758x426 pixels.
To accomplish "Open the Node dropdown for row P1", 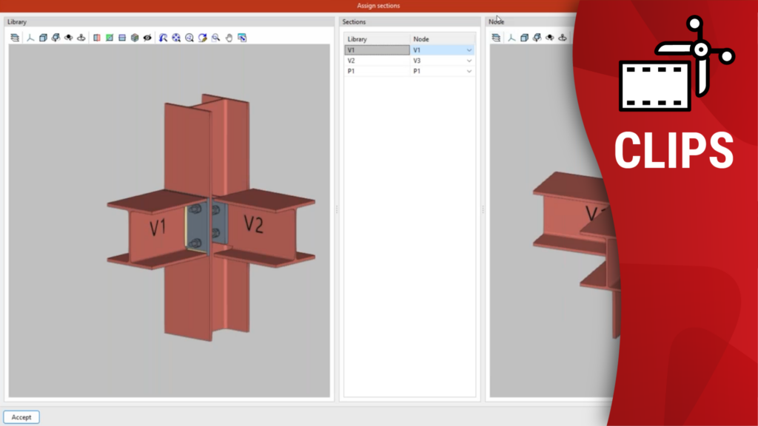I will pyautogui.click(x=469, y=71).
